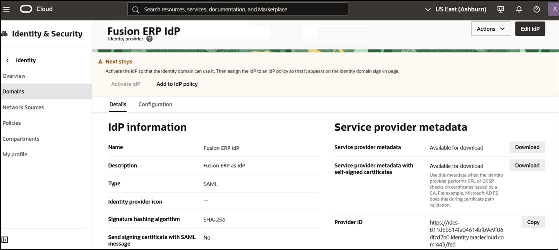Click the 'Signature hashing algorithm' label
This screenshot has height=250, width=559.
pos(144,219)
